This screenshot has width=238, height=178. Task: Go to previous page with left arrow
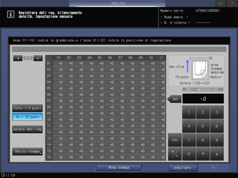click(x=18, y=58)
